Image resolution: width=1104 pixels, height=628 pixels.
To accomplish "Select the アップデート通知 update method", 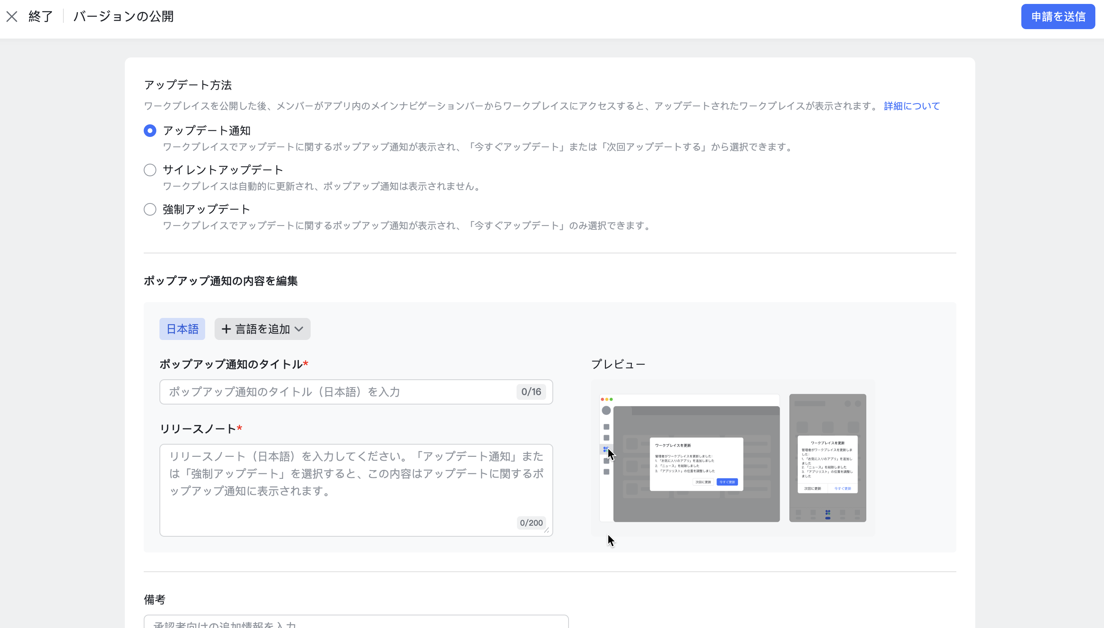I will 149,130.
